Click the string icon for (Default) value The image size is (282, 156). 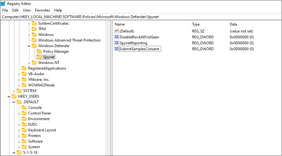[117, 31]
